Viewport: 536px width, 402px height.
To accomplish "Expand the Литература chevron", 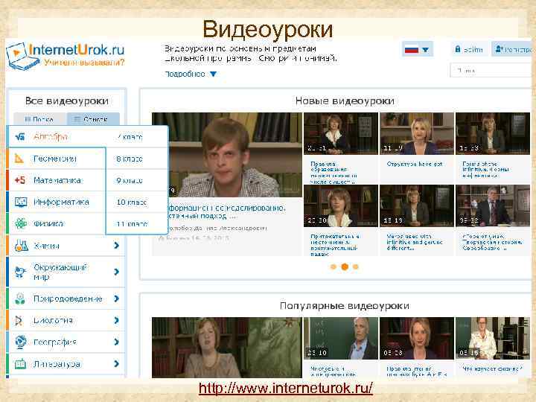I will pos(116,364).
